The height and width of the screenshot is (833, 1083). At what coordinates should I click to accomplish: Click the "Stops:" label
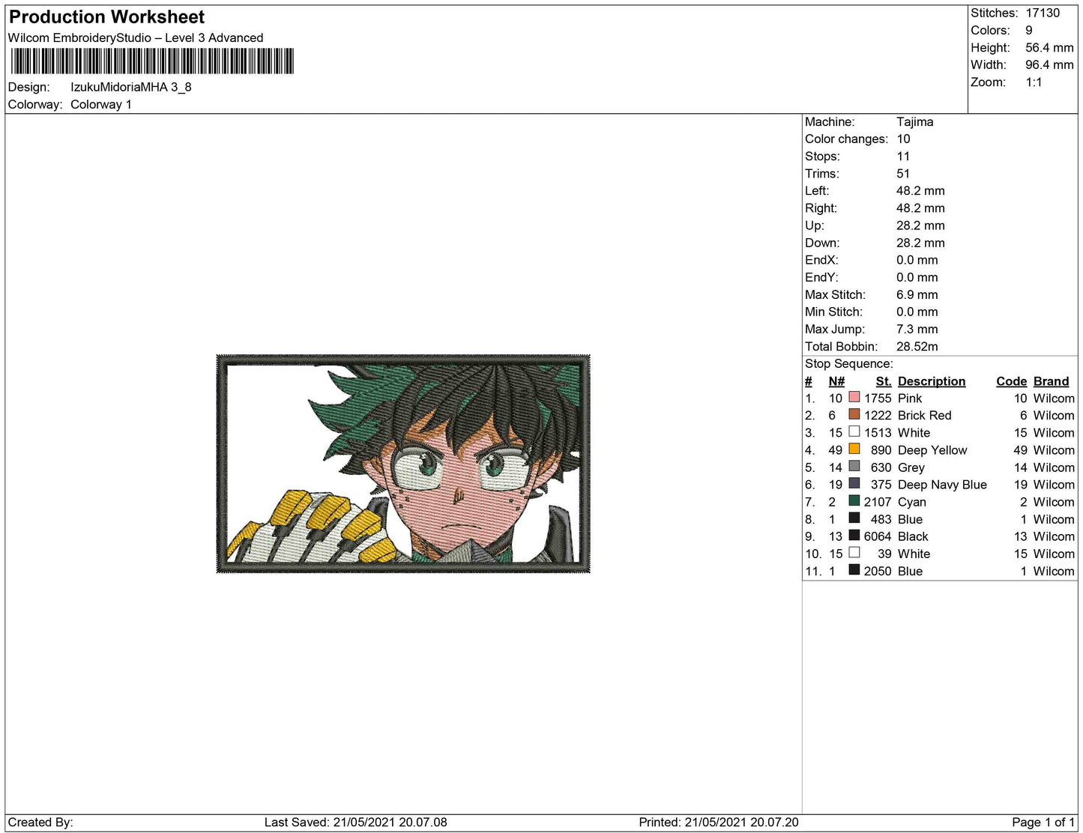822,156
